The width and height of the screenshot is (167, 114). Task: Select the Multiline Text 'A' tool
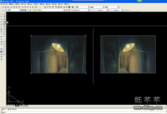(1, 59)
